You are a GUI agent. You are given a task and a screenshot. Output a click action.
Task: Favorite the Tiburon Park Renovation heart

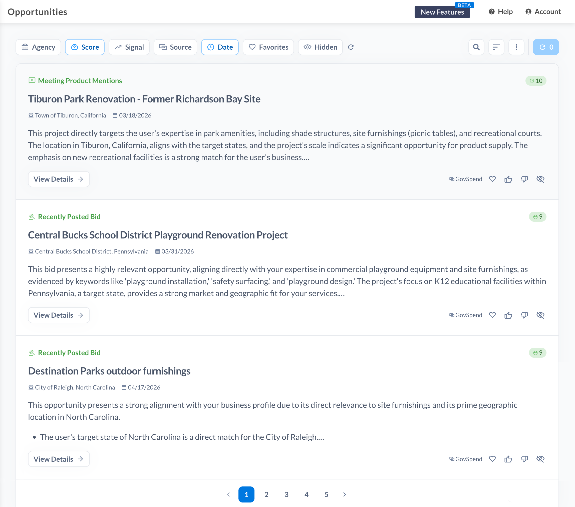point(492,179)
